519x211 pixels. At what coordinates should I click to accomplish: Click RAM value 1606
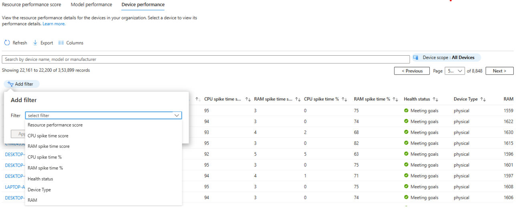(509, 198)
